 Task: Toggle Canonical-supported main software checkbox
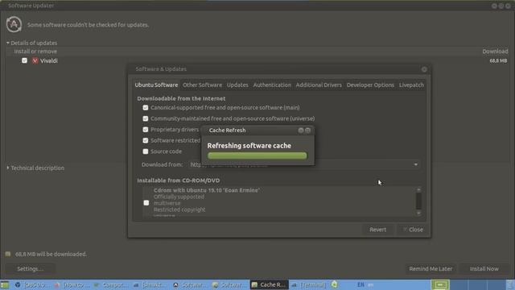146,107
